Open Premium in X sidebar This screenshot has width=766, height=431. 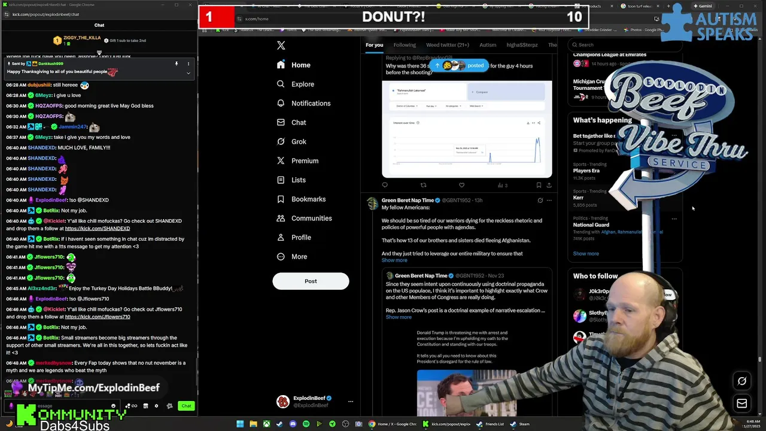pos(297,160)
